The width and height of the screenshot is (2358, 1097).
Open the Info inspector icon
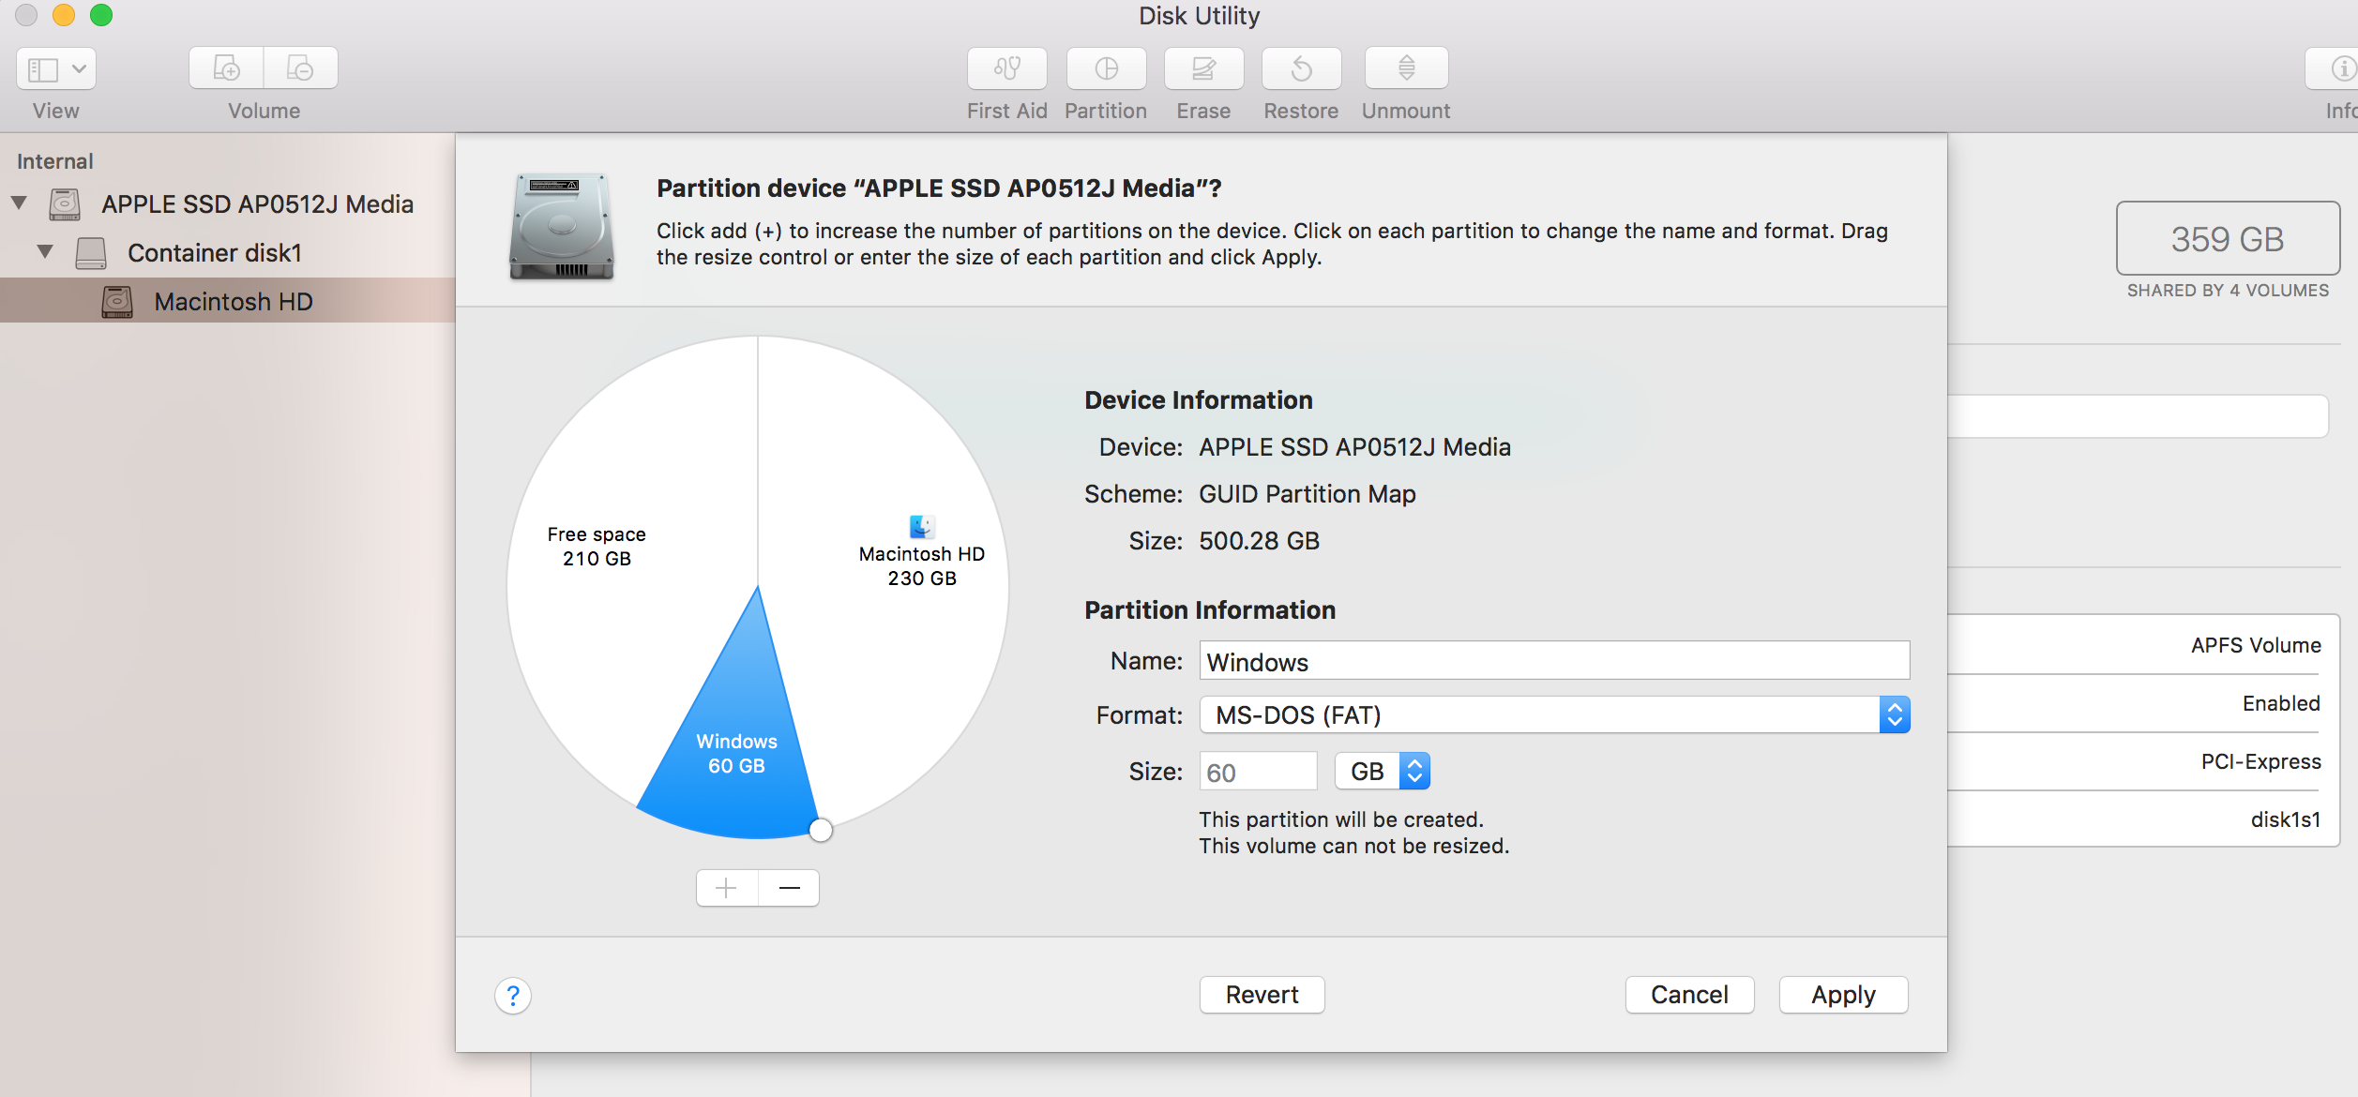click(x=2340, y=68)
